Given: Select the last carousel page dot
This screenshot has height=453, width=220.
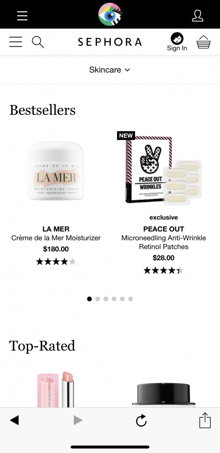Looking at the screenshot, I should 131,299.
